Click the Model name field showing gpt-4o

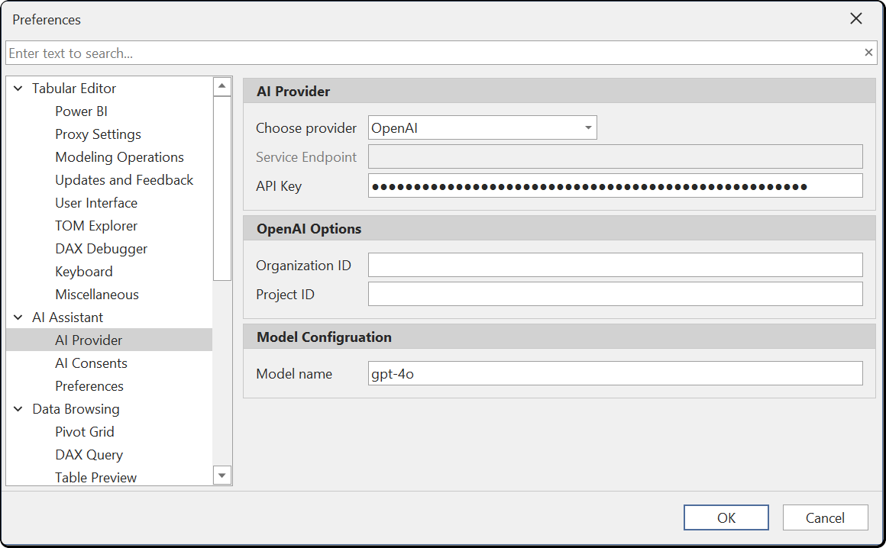tap(615, 373)
